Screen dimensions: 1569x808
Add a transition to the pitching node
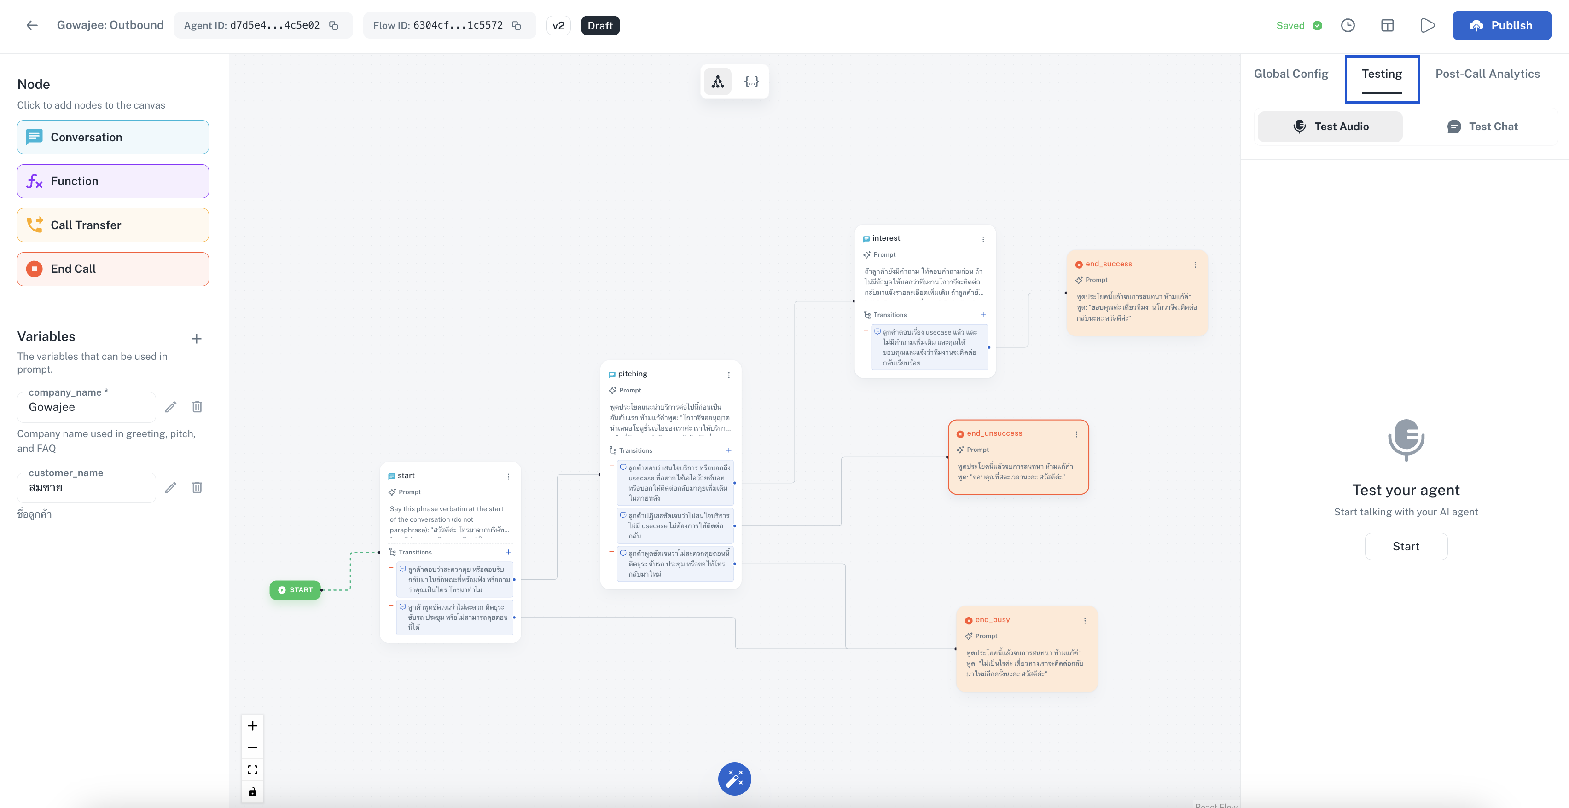point(728,450)
